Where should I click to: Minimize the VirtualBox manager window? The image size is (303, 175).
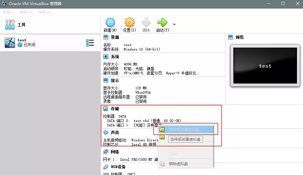[269, 4]
